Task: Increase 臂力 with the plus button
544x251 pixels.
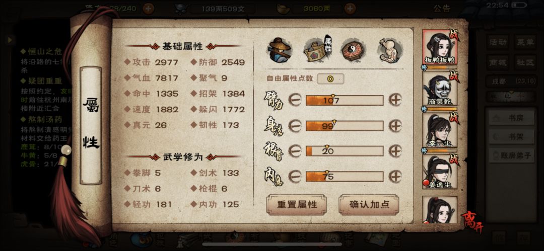Action: [x=395, y=100]
